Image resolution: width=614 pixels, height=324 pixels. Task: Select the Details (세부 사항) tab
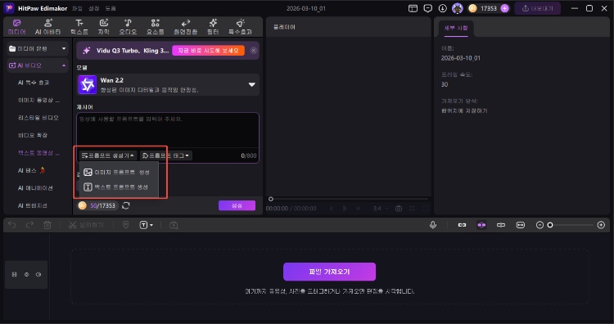[x=456, y=28]
